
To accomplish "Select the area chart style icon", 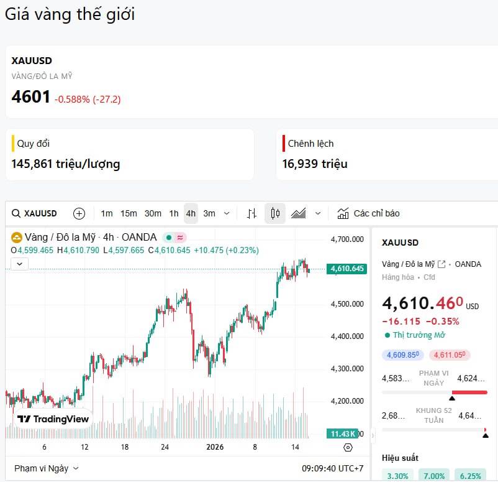I will [299, 213].
